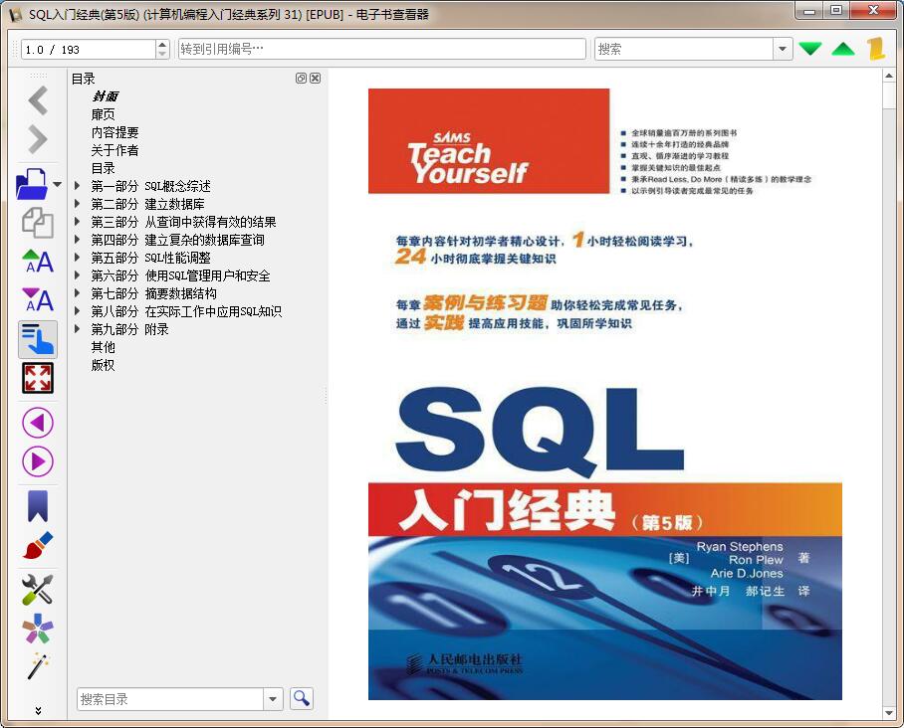
Task: Open the Bookmarks ribbon icon
Action: point(38,506)
